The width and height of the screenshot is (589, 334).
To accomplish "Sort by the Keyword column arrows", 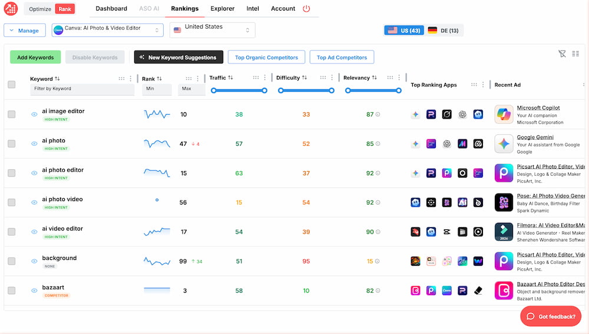I will pyautogui.click(x=58, y=79).
